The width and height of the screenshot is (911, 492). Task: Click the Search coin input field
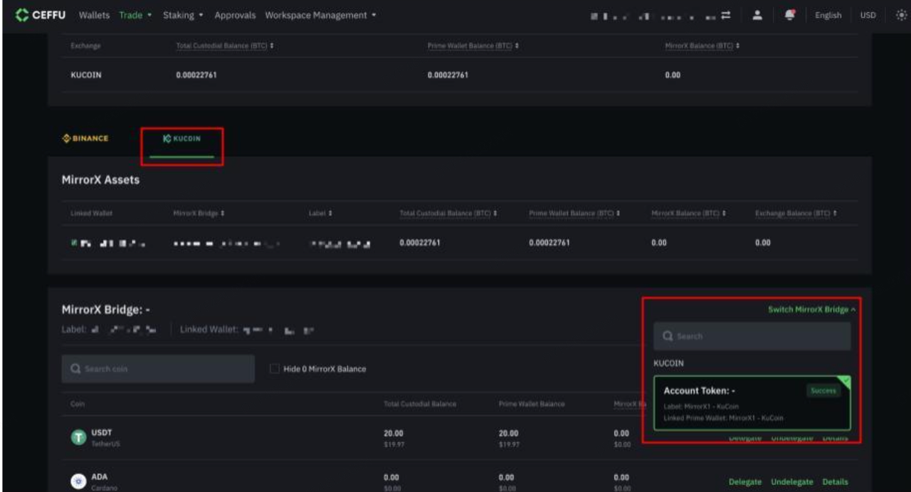[x=158, y=369]
